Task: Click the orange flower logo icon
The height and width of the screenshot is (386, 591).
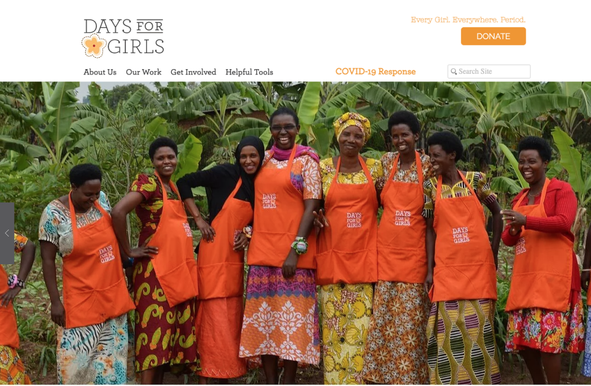Action: tap(93, 46)
